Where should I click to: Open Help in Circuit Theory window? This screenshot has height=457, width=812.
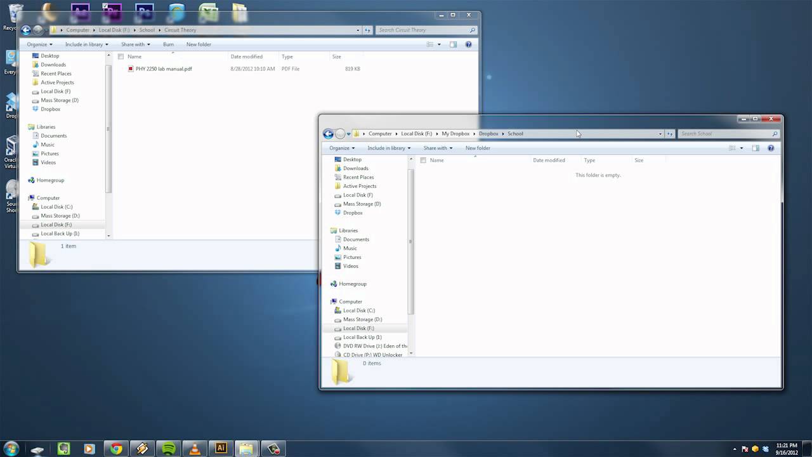pyautogui.click(x=468, y=44)
